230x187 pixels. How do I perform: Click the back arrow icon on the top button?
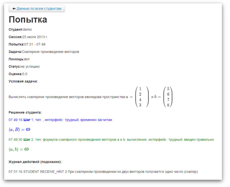[x=14, y=8]
